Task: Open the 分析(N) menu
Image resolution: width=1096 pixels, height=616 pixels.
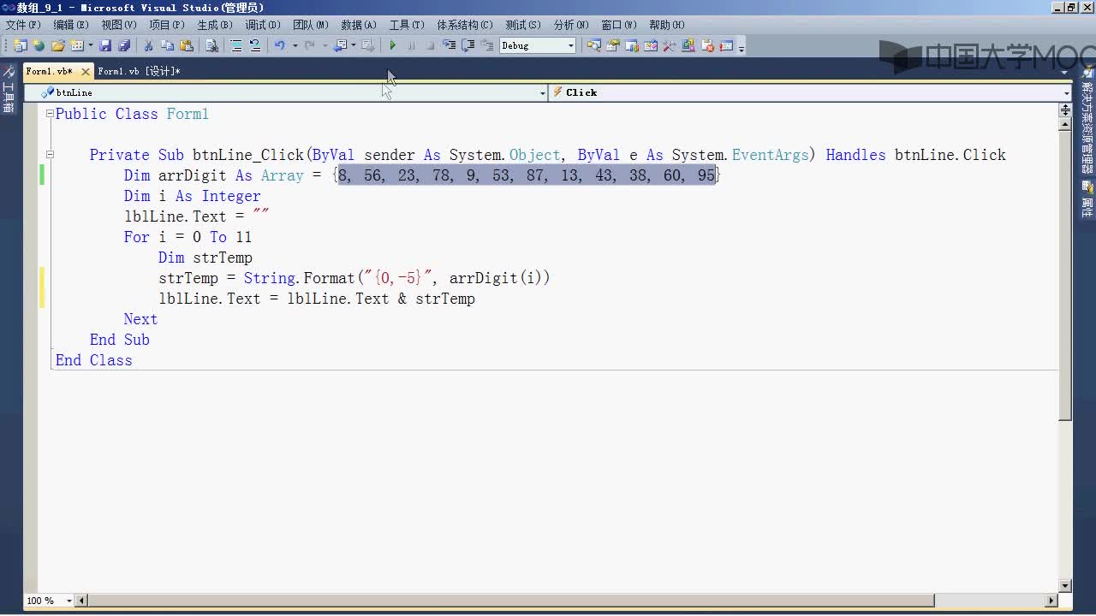Action: pyautogui.click(x=570, y=25)
